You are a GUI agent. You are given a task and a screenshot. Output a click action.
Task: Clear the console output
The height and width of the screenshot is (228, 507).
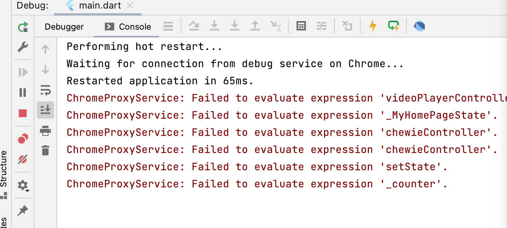pos(45,150)
